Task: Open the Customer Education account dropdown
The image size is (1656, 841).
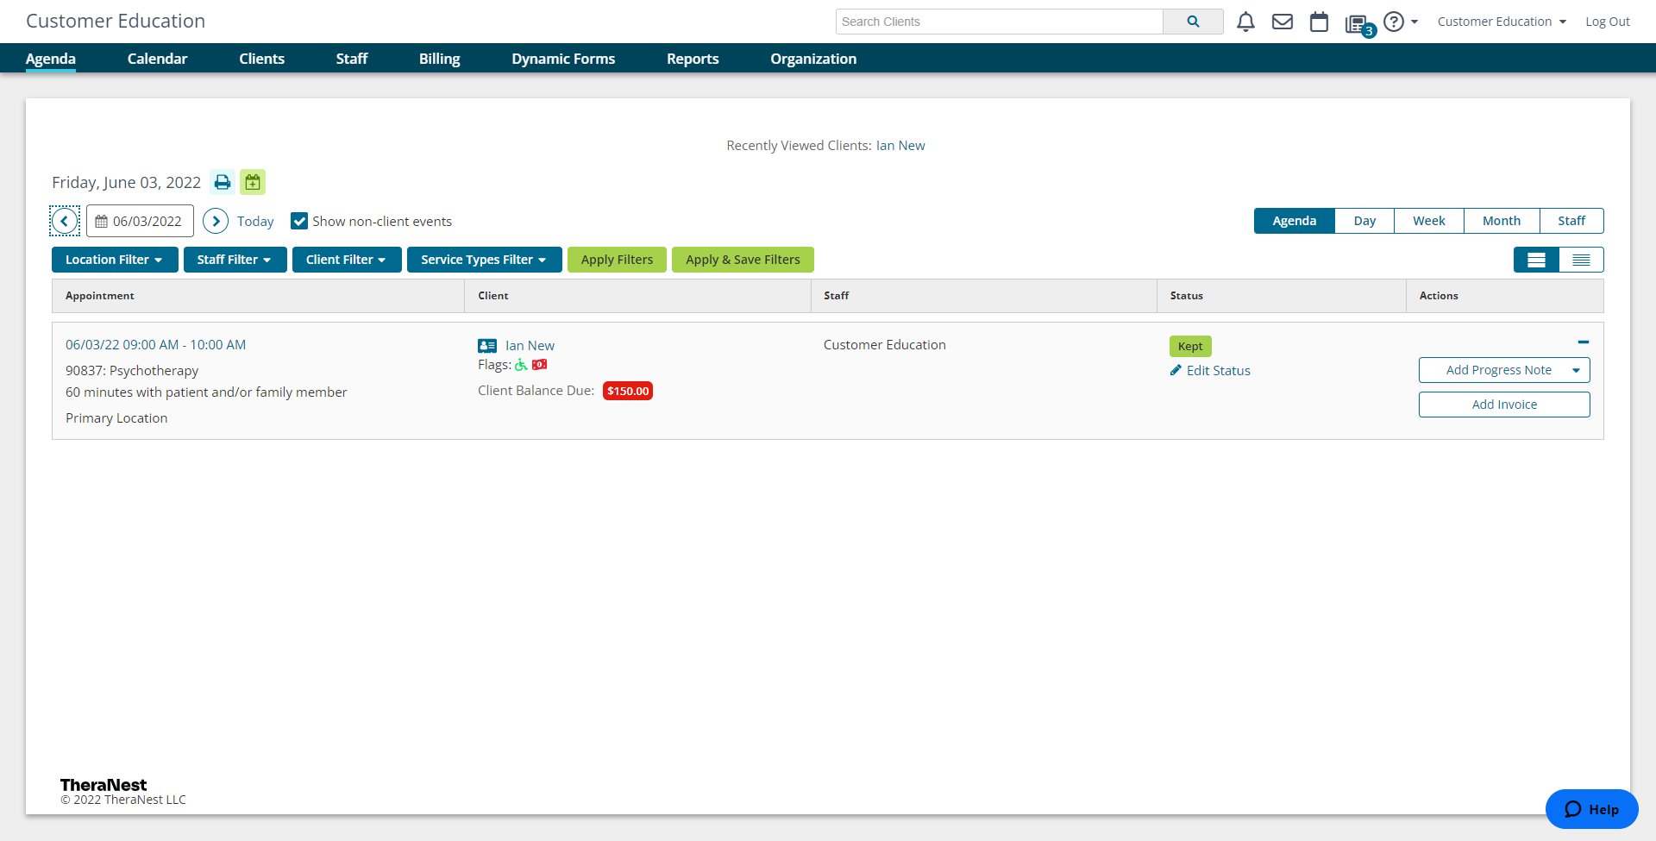Action: pos(1502,22)
